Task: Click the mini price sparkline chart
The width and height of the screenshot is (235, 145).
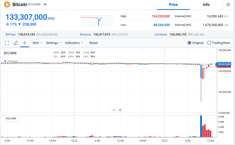Action: pyautogui.click(x=97, y=20)
